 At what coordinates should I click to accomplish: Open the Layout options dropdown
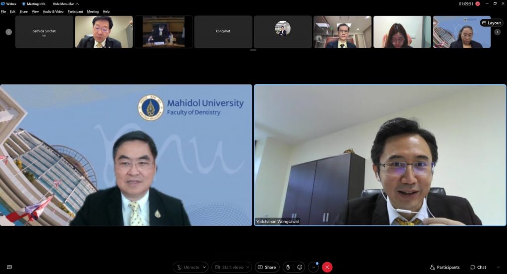491,23
